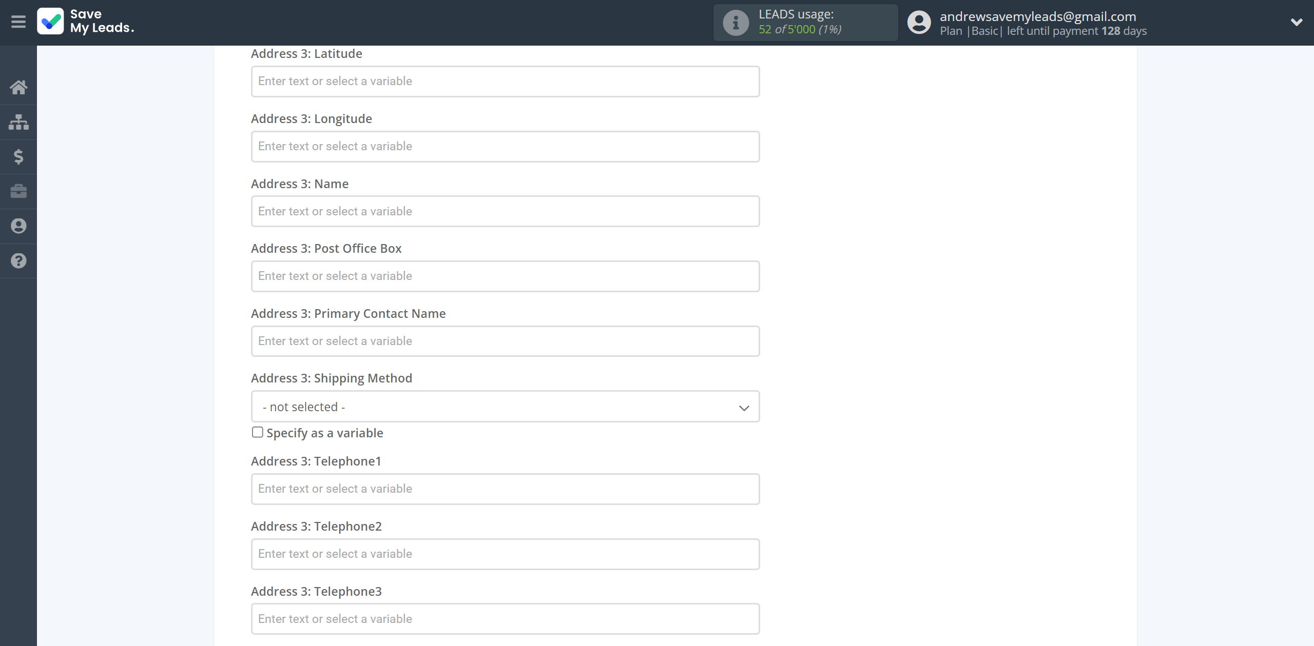Click the integrations/connections icon in sidebar
Viewport: 1314px width, 646px height.
(18, 120)
